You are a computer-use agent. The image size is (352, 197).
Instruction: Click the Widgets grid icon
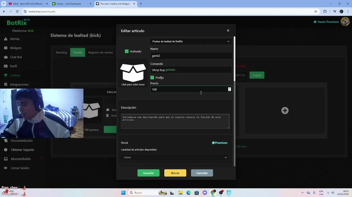(x=5, y=48)
